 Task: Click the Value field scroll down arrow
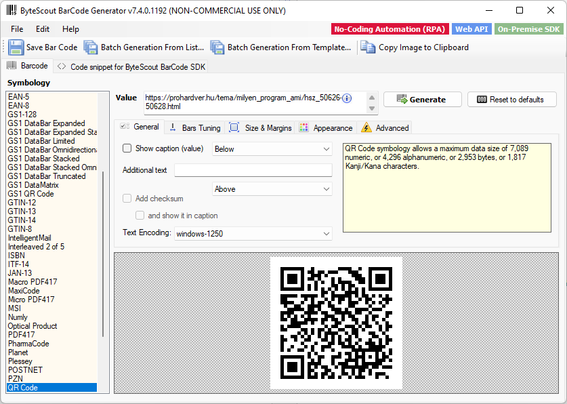372,108
